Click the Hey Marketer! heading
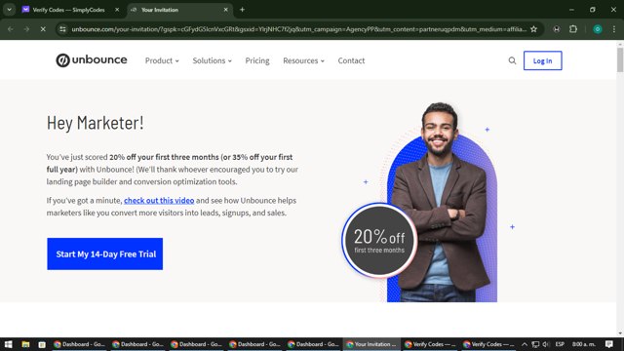 click(96, 123)
